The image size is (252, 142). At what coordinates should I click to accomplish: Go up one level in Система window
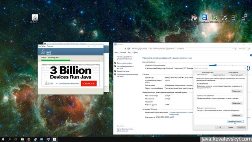[x=125, y=49]
